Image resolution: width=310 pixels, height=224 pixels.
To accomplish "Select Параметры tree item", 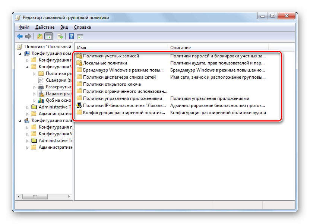I will 58,94.
